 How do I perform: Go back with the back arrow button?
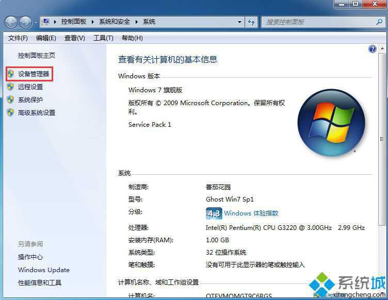11,23
